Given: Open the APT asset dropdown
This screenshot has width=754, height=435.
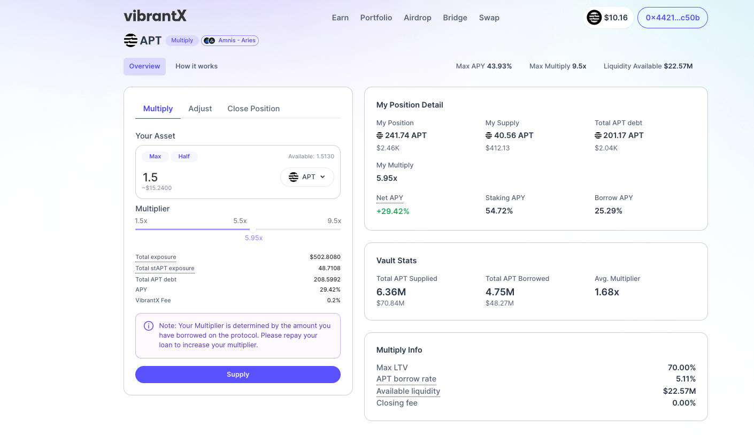Looking at the screenshot, I should [307, 177].
